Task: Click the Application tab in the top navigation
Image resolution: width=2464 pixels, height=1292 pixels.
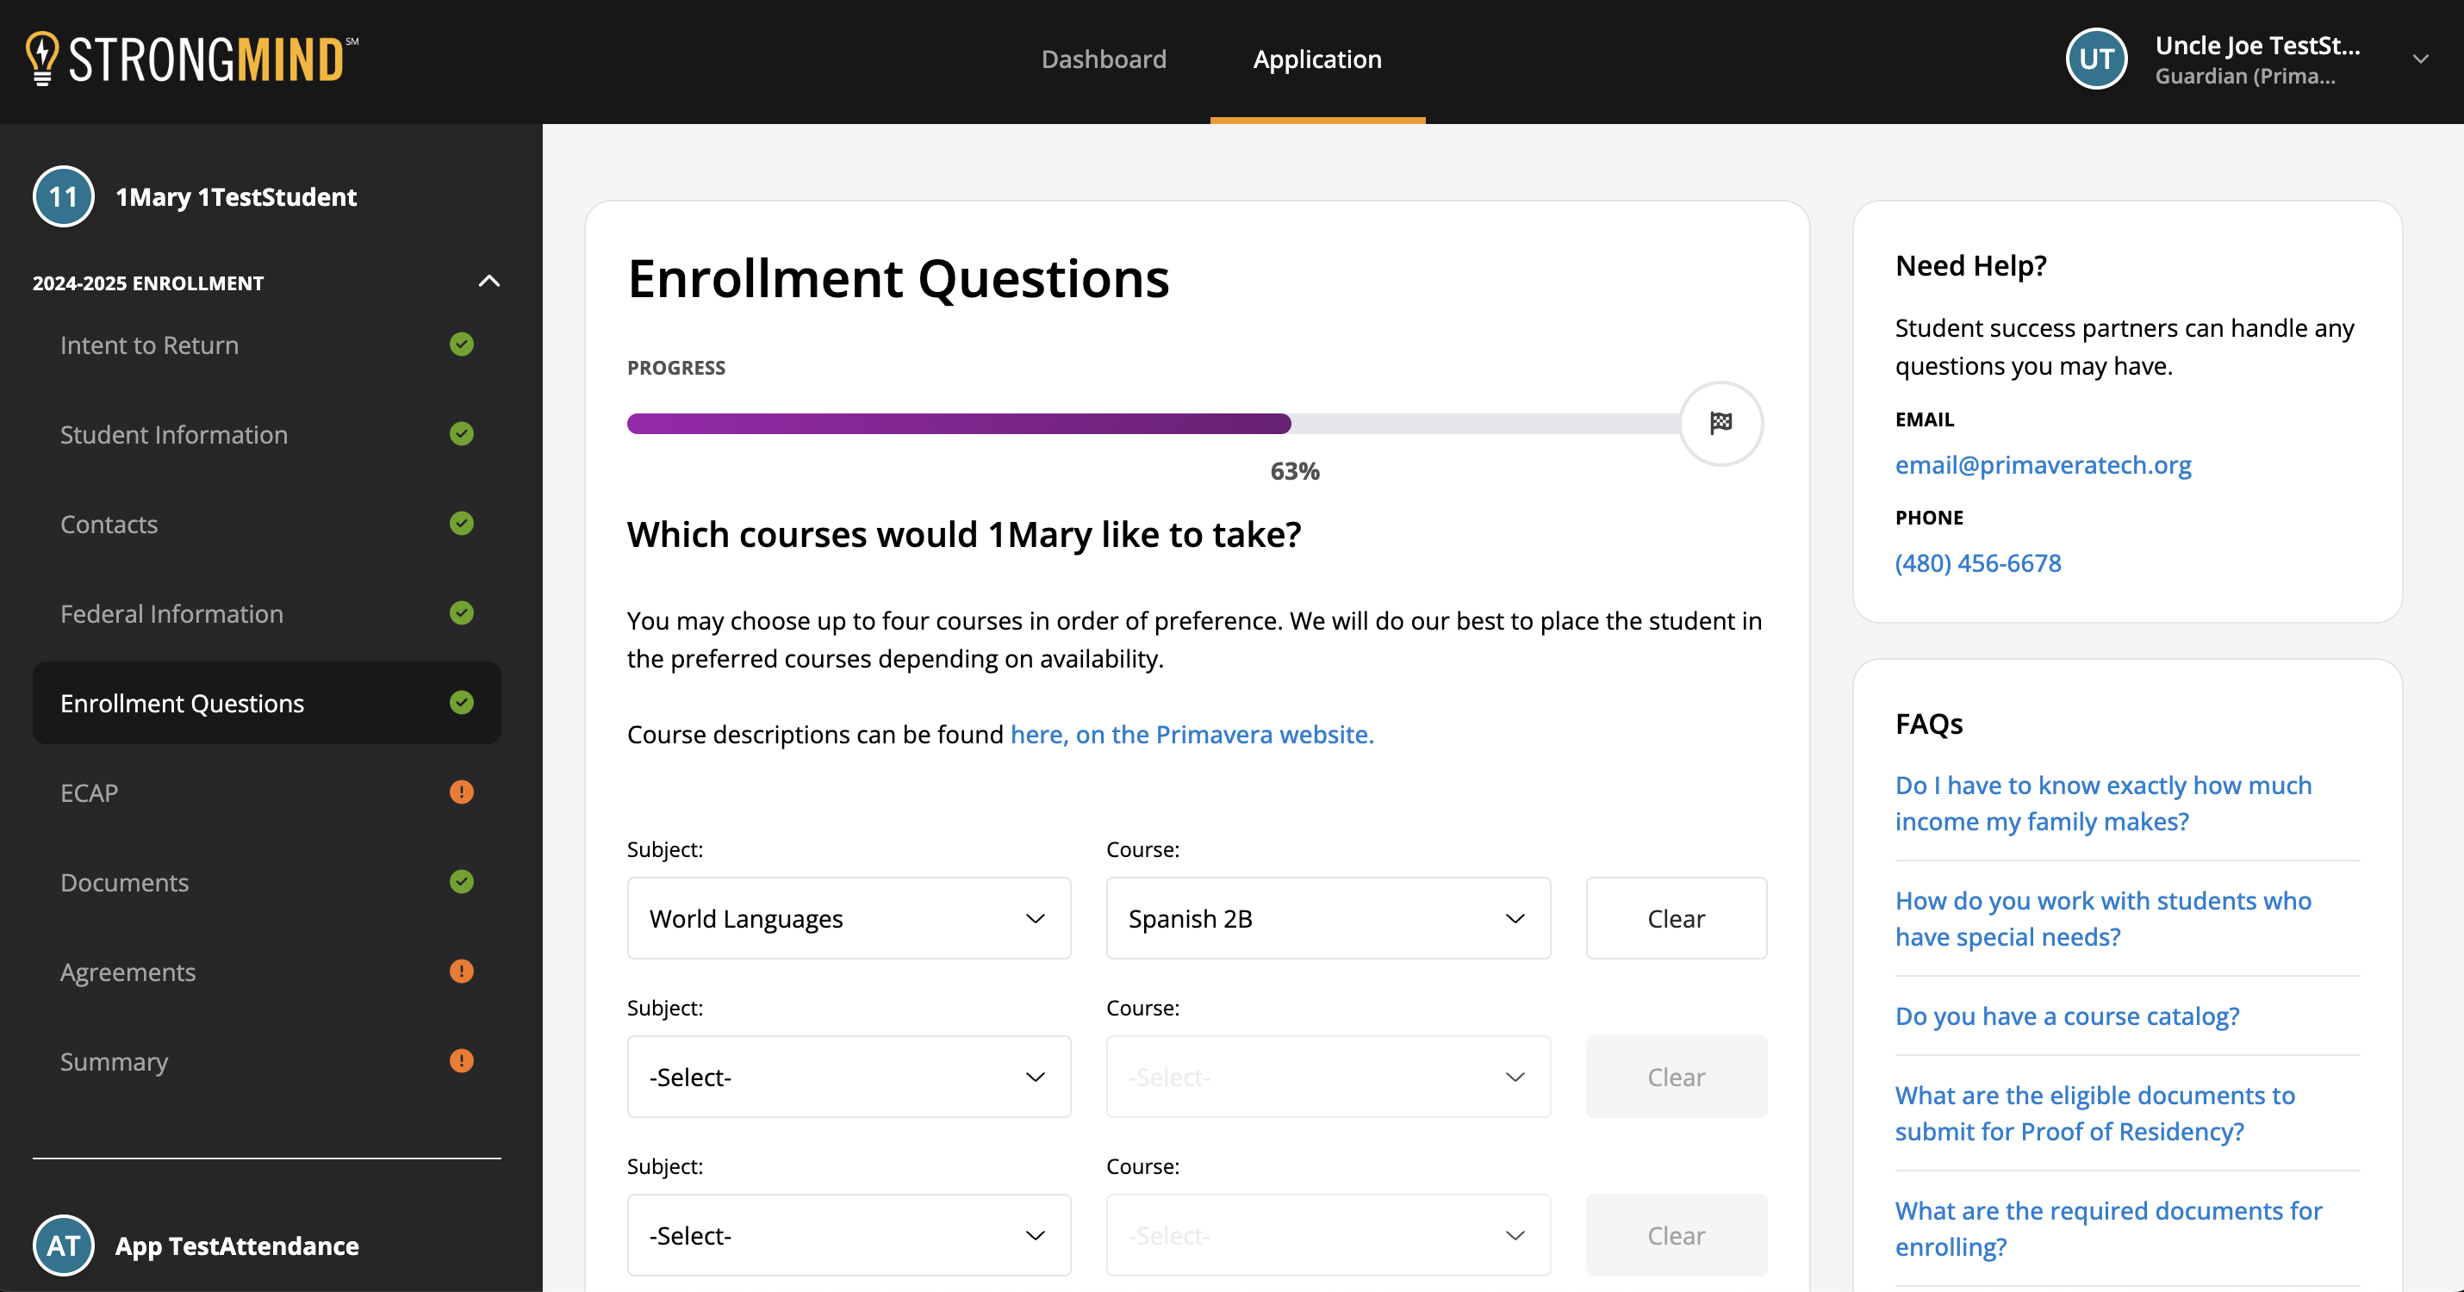Action: click(x=1316, y=60)
